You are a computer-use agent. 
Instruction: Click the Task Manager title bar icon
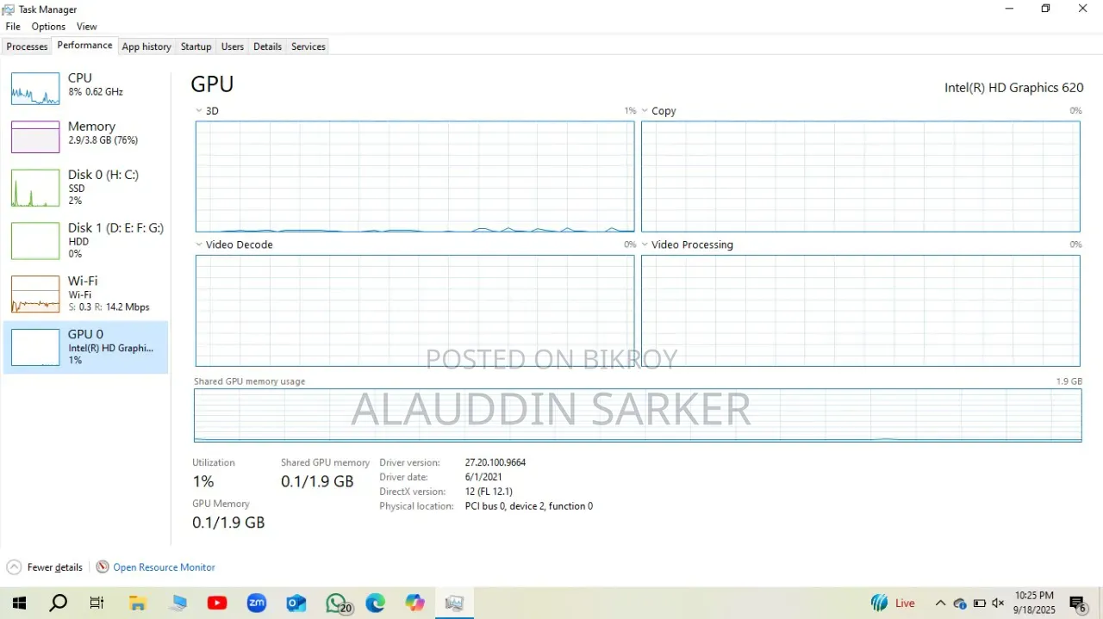pyautogui.click(x=9, y=9)
